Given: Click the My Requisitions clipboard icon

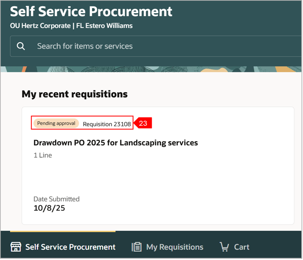Looking at the screenshot, I should coord(137,247).
